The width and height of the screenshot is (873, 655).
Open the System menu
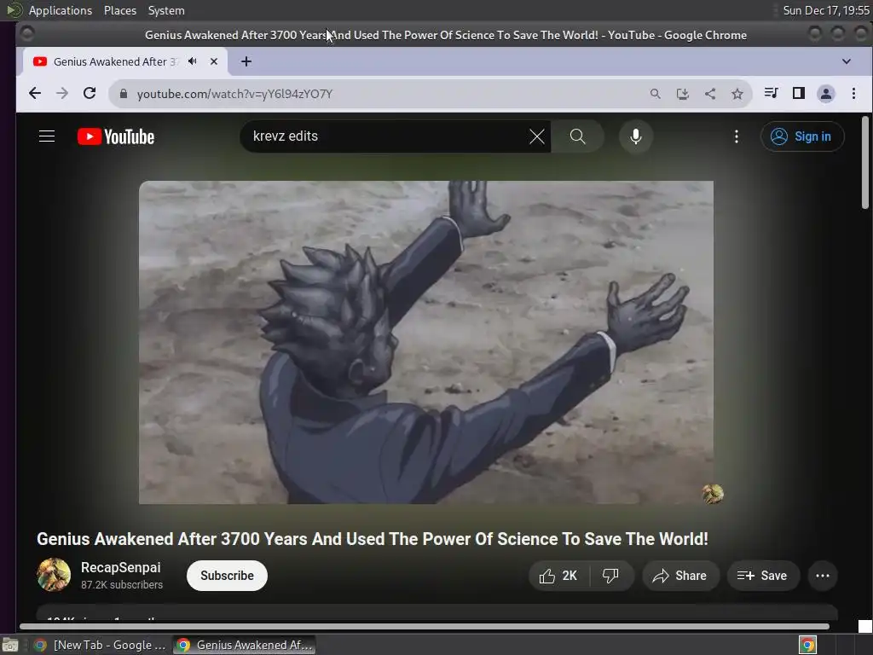pyautogui.click(x=166, y=10)
